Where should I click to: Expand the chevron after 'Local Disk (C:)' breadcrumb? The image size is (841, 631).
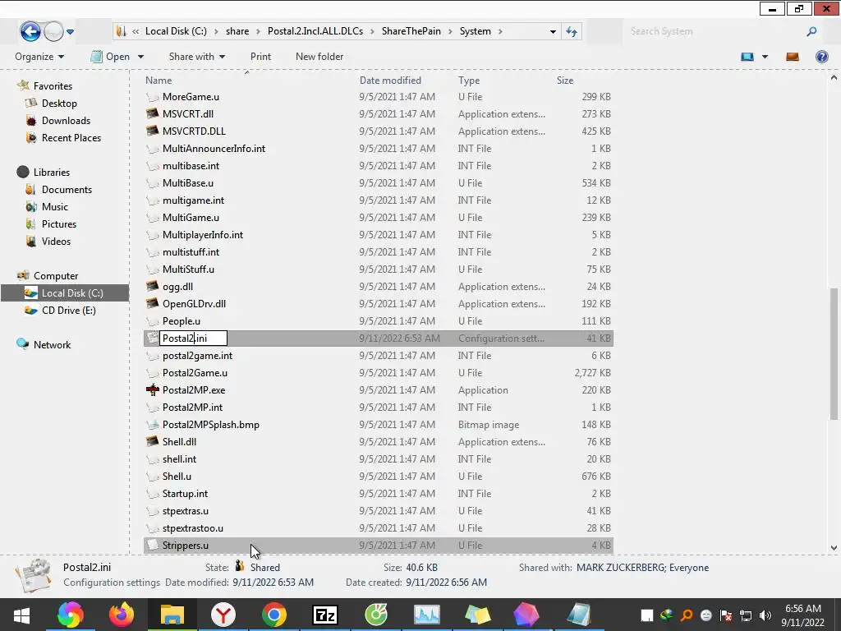click(216, 32)
